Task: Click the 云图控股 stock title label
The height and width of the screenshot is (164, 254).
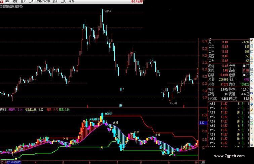Action: (11, 7)
